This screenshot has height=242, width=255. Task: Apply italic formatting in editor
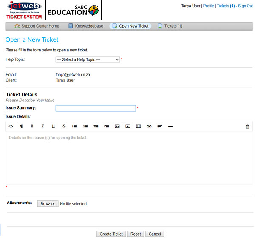coord(43,127)
